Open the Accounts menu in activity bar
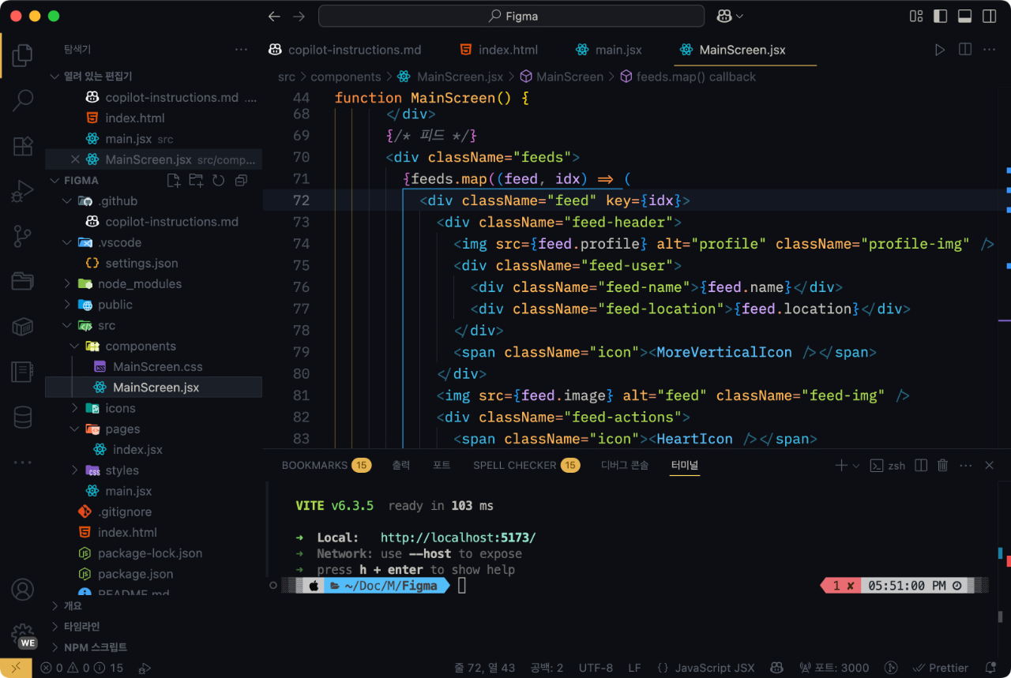1011x678 pixels. click(22, 590)
